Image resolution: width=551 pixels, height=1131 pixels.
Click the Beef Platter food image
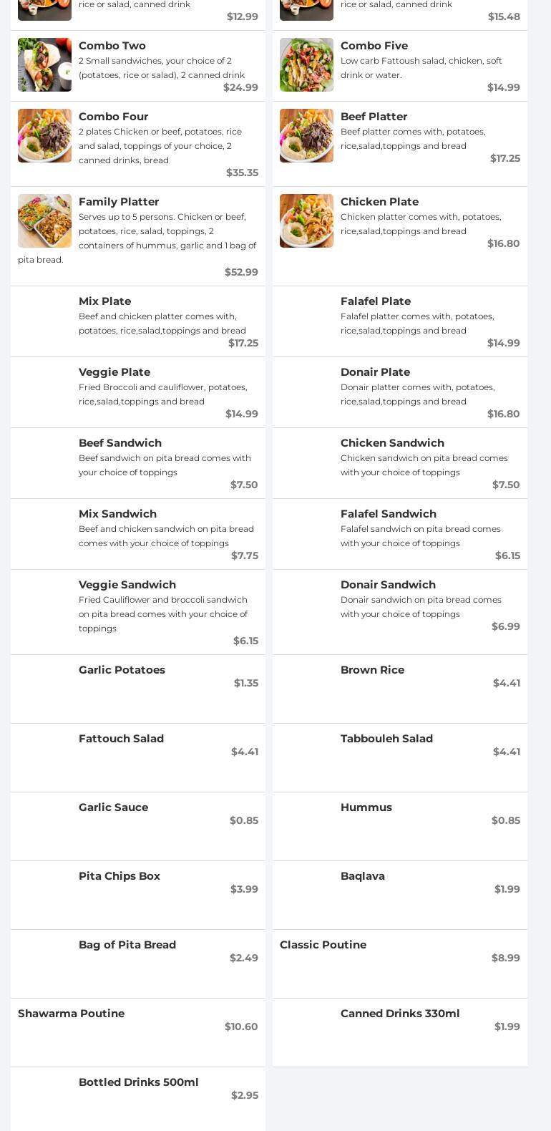306,135
